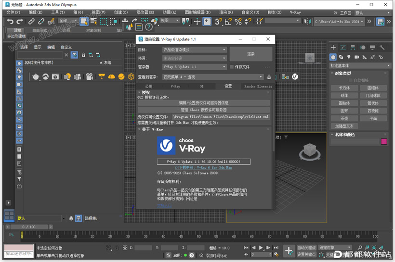395x262 pixels.
Task: Open the Modify panel tab icon
Action: 343,47
